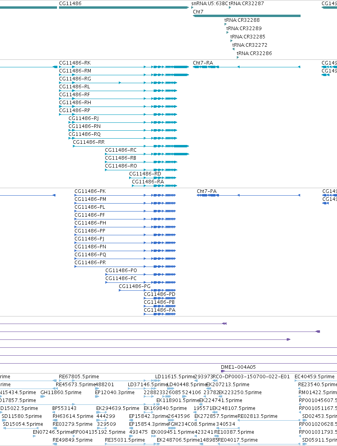Select tRNA:CR32287 feature label
The width and height of the screenshot is (337, 446).
click(x=246, y=4)
